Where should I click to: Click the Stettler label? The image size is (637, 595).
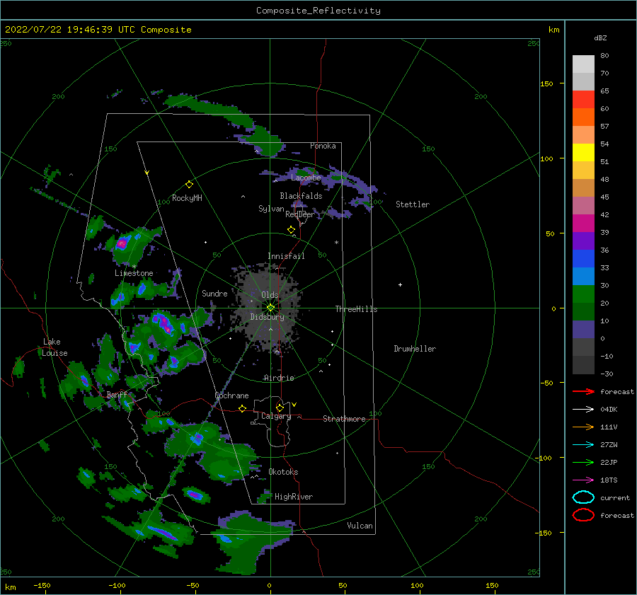tap(413, 204)
